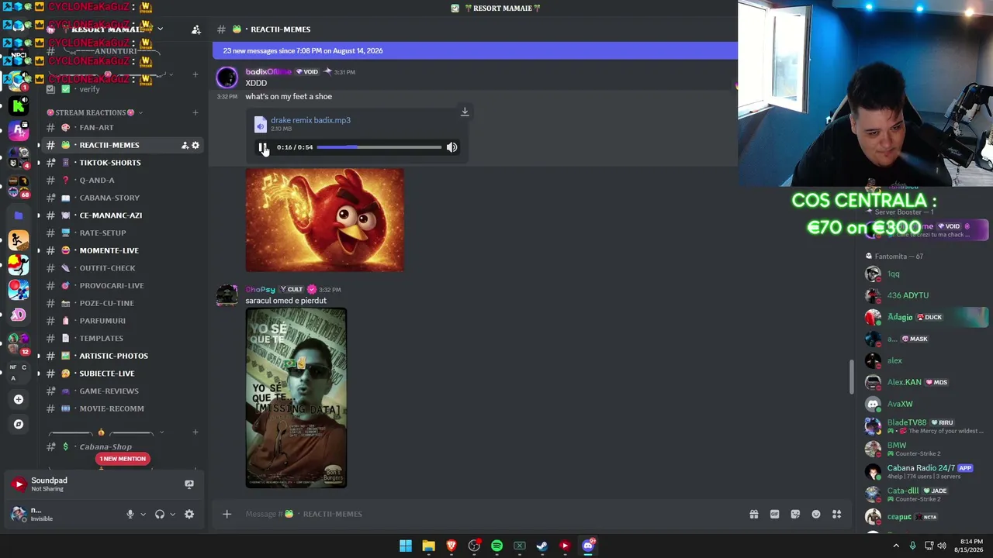Viewport: 993px width, 558px height.
Task: Select the SUBIECTE-LIVE channel
Action: (x=107, y=374)
